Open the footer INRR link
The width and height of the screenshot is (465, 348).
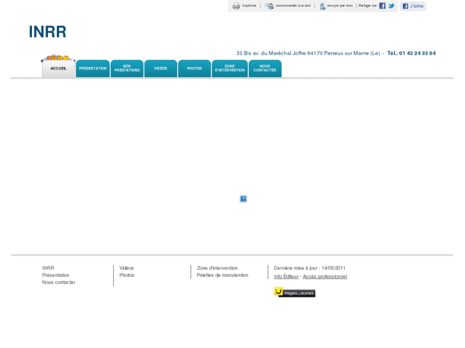[x=48, y=268]
